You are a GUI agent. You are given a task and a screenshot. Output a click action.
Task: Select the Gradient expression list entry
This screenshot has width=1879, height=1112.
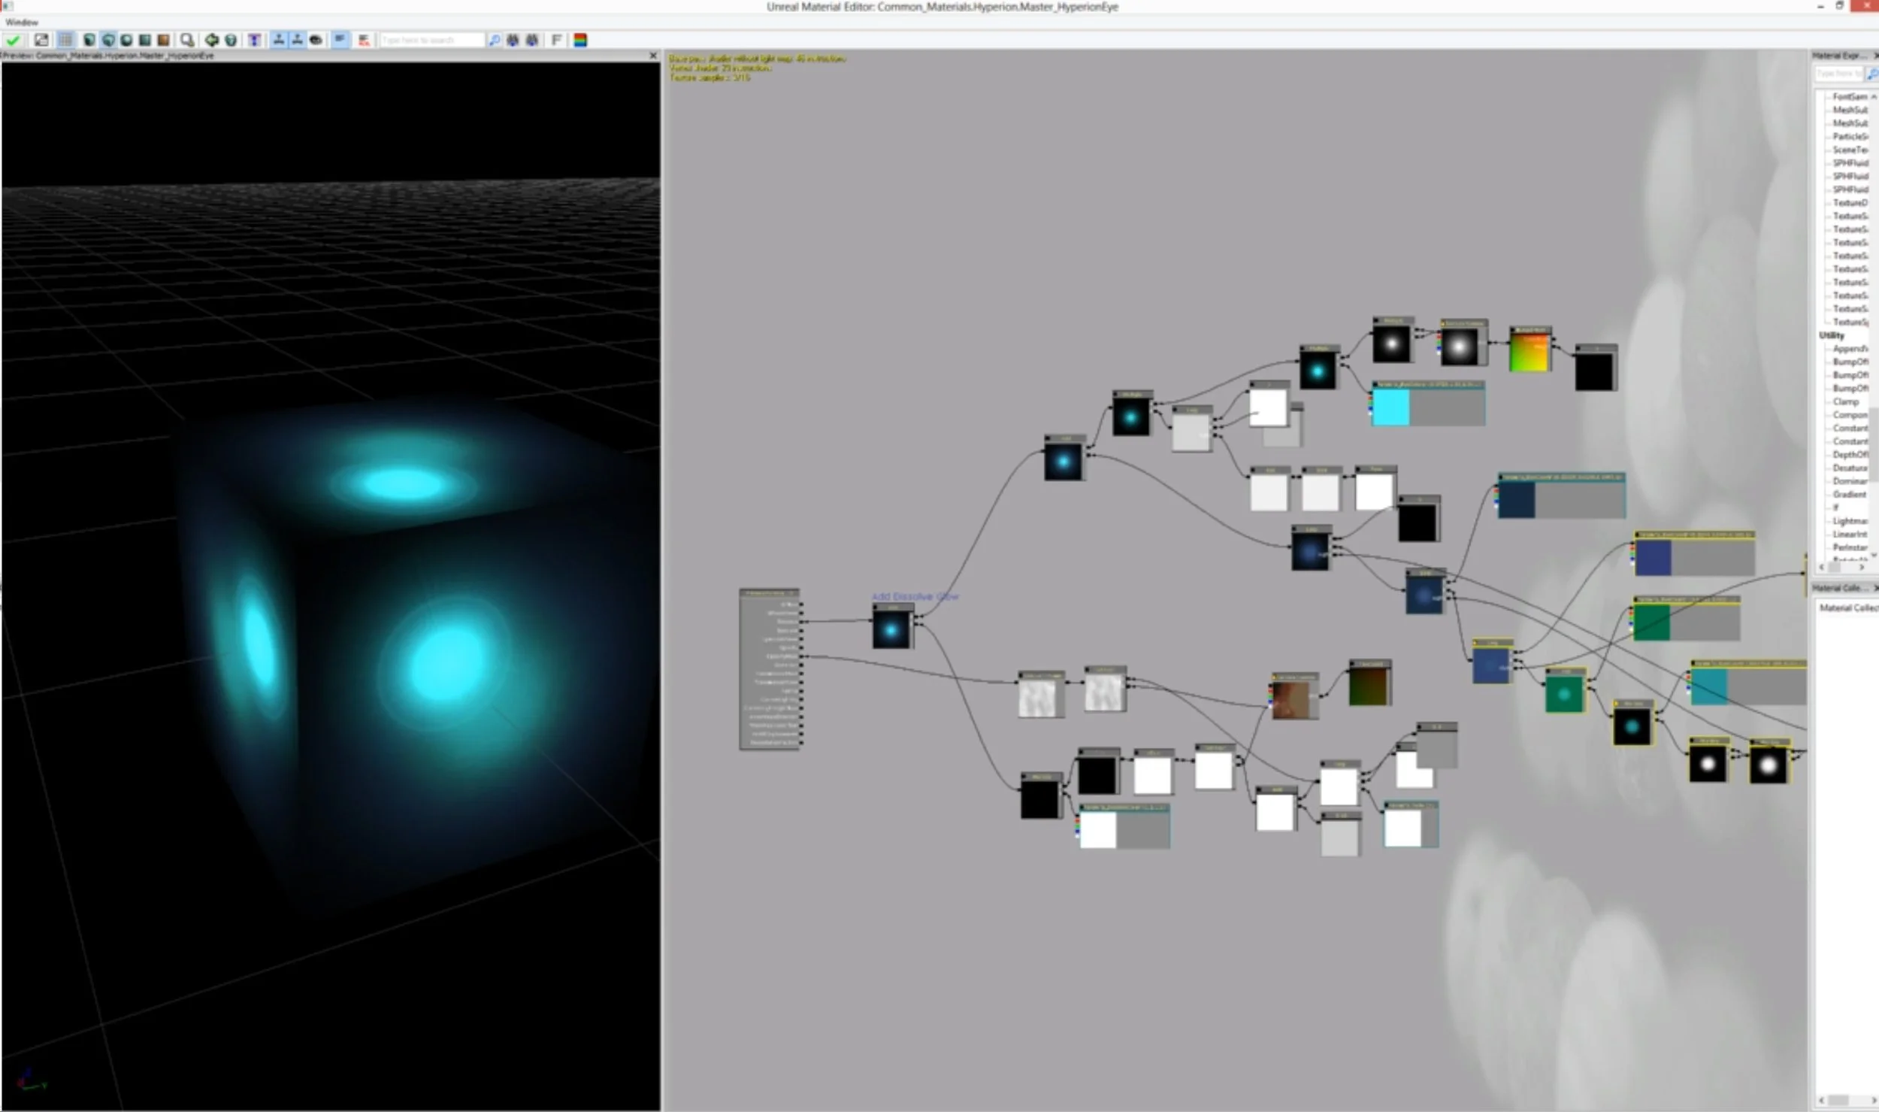click(1849, 494)
